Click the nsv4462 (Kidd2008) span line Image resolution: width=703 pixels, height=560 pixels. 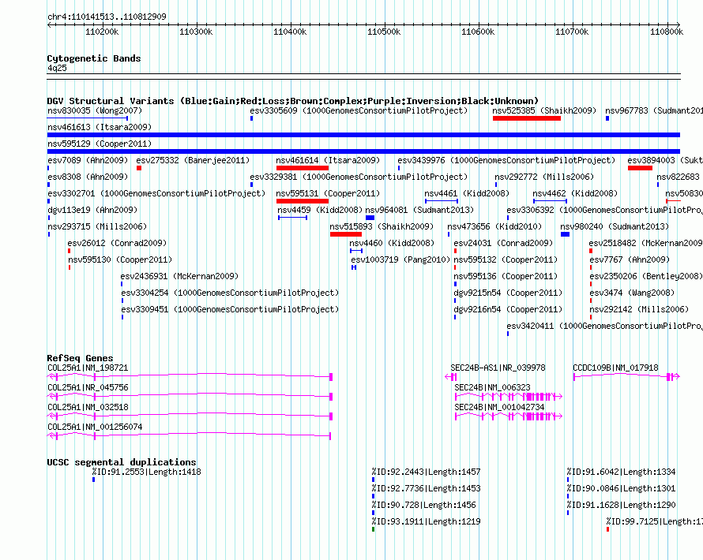550,201
